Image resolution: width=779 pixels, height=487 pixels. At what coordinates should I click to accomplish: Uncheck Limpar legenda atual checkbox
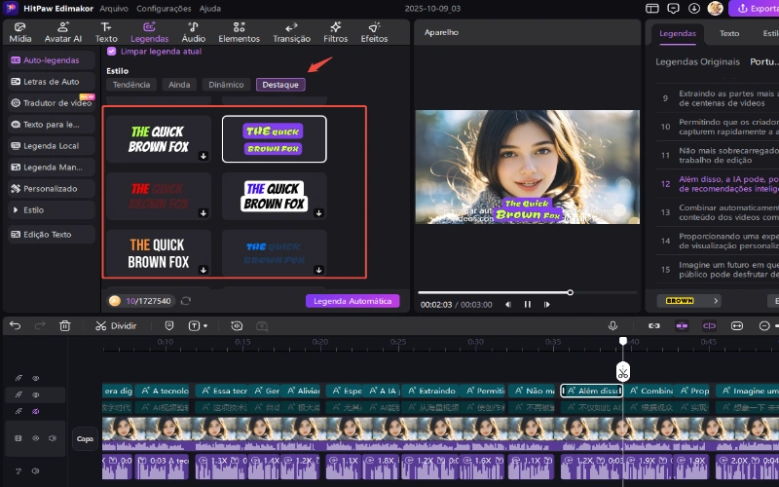coord(111,51)
